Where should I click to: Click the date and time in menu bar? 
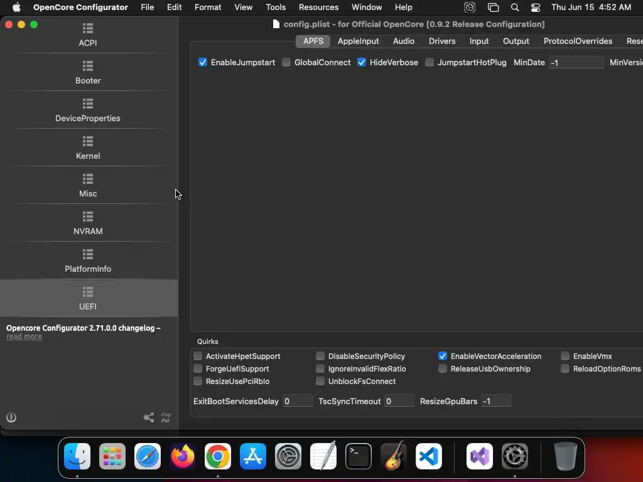(591, 8)
